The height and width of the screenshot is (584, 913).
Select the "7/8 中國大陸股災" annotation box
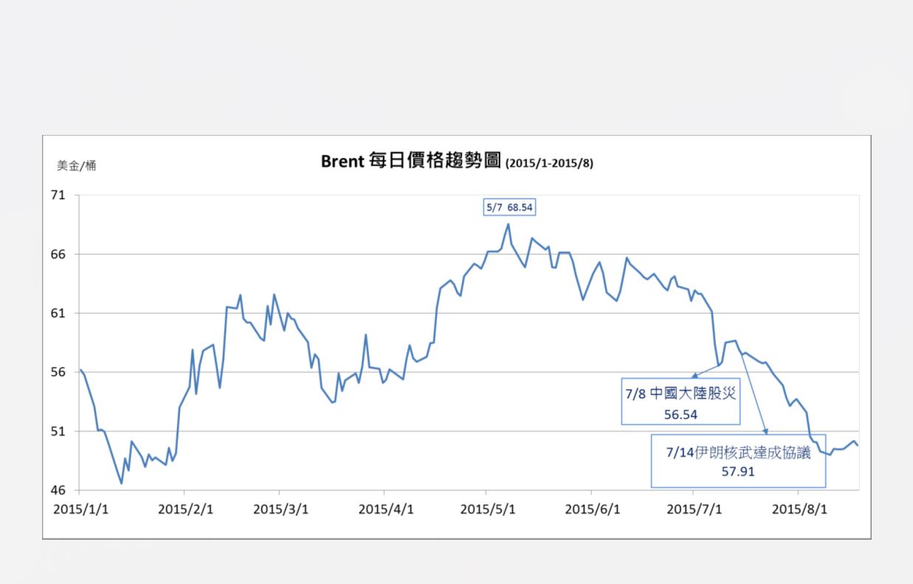[x=680, y=404]
